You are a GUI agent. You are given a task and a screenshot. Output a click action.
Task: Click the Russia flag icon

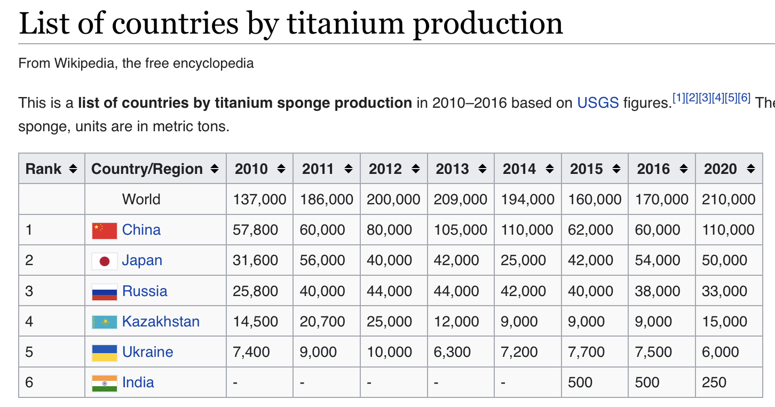(104, 292)
